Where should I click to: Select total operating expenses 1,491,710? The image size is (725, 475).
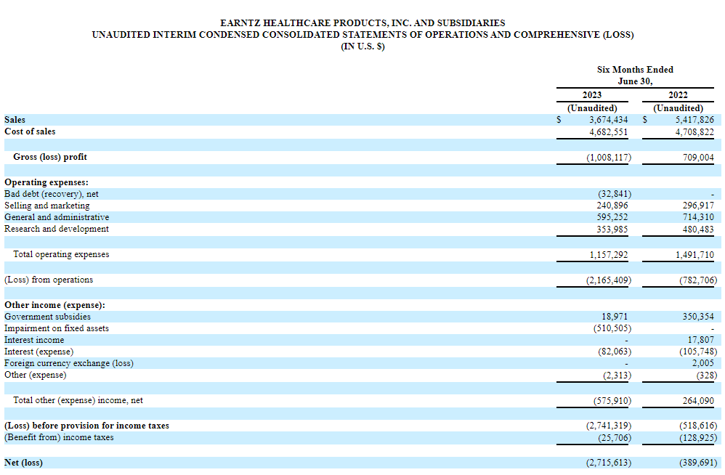tap(694, 255)
